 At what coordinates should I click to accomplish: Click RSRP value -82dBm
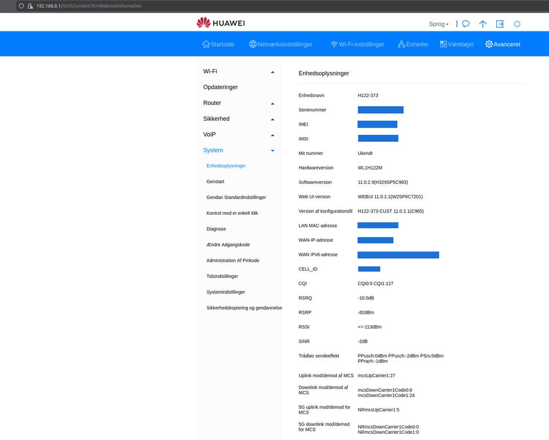[x=365, y=313]
